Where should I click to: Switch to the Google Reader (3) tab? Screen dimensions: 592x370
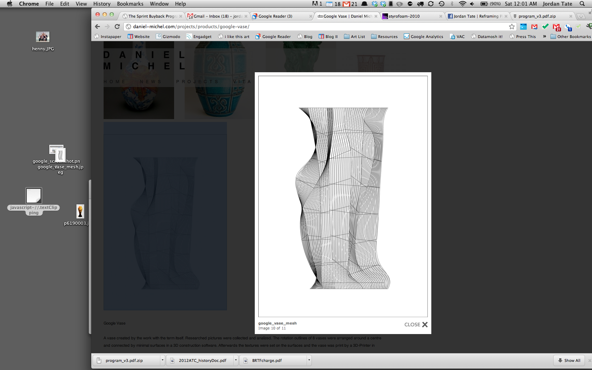coord(275,16)
